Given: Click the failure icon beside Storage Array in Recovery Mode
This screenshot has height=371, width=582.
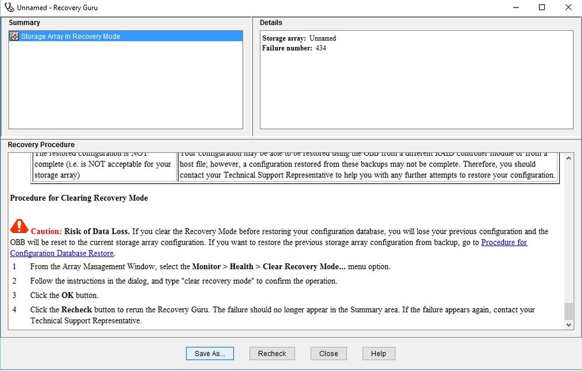Looking at the screenshot, I should click(13, 35).
